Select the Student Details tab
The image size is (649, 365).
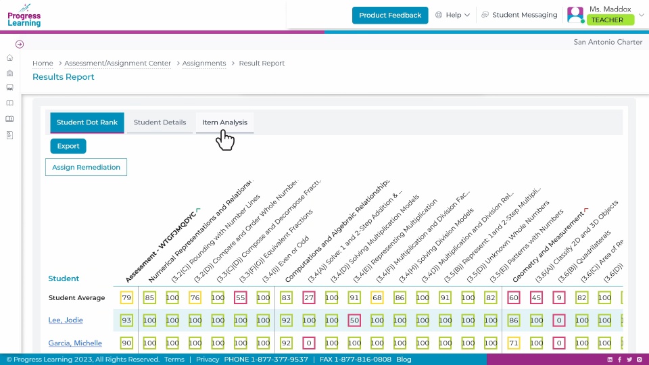tap(160, 122)
